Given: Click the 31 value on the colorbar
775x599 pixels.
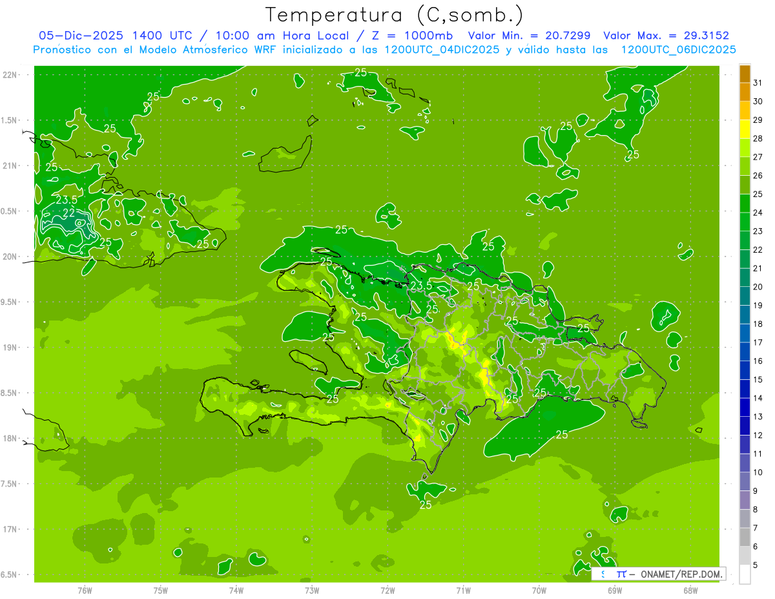Looking at the screenshot, I should [758, 83].
